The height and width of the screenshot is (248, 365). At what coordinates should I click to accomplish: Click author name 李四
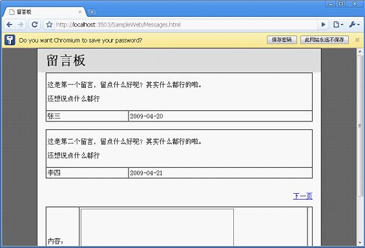click(x=54, y=172)
